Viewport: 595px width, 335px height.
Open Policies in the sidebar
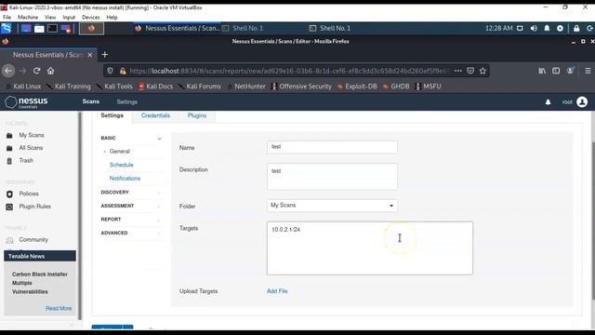29,194
